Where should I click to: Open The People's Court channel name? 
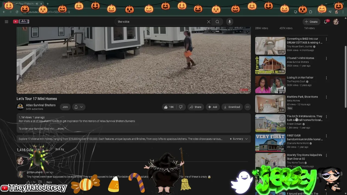296,81
